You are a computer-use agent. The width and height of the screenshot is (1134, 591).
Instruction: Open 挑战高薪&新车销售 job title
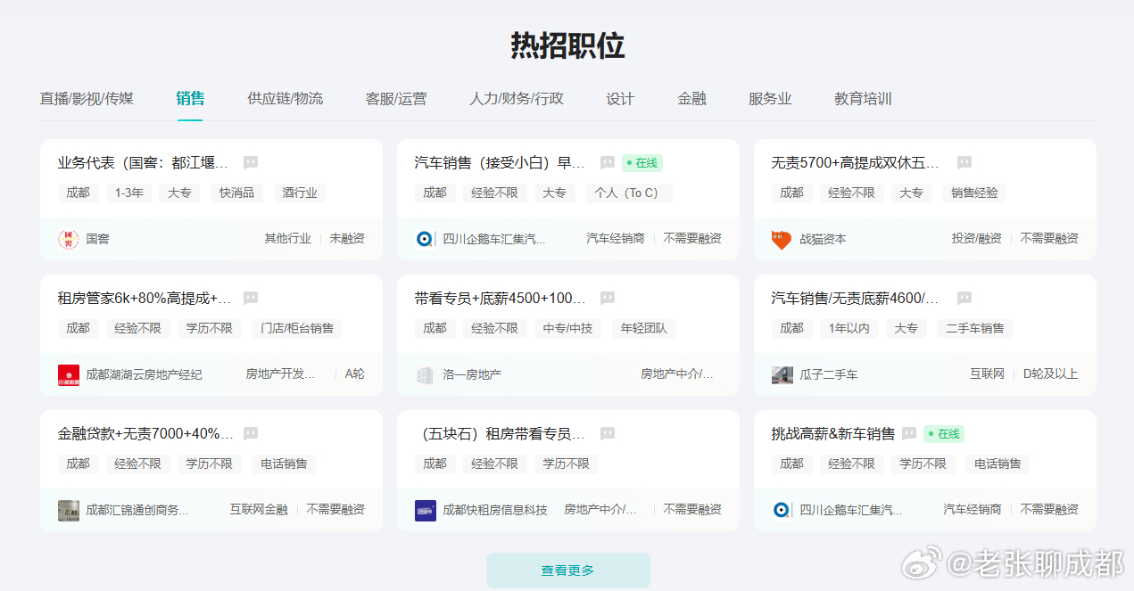tap(832, 434)
